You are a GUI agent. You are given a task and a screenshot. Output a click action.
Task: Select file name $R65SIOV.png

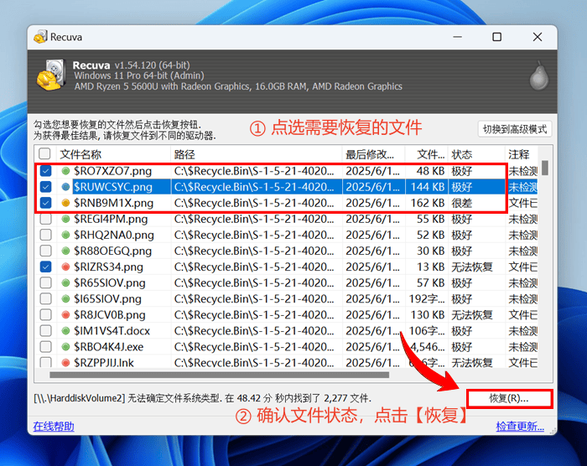click(110, 283)
